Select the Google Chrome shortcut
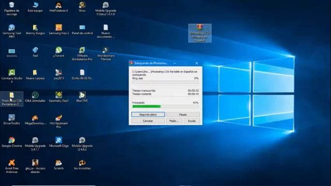Image resolution: width=331 pixels, height=186 pixels. tap(11, 142)
